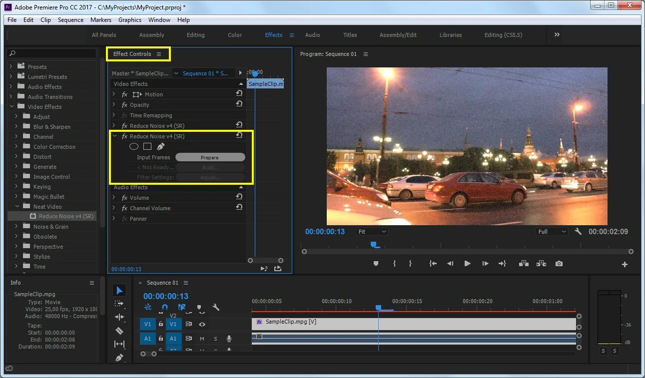
Task: Open timeline display settings wrench
Action: (x=216, y=308)
